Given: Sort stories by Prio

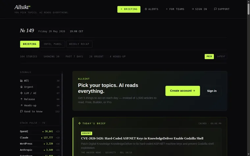Looking at the screenshot, I should click(209, 56).
